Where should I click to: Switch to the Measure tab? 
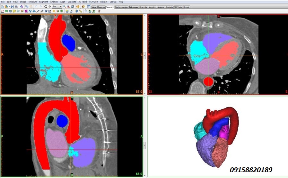101,7
